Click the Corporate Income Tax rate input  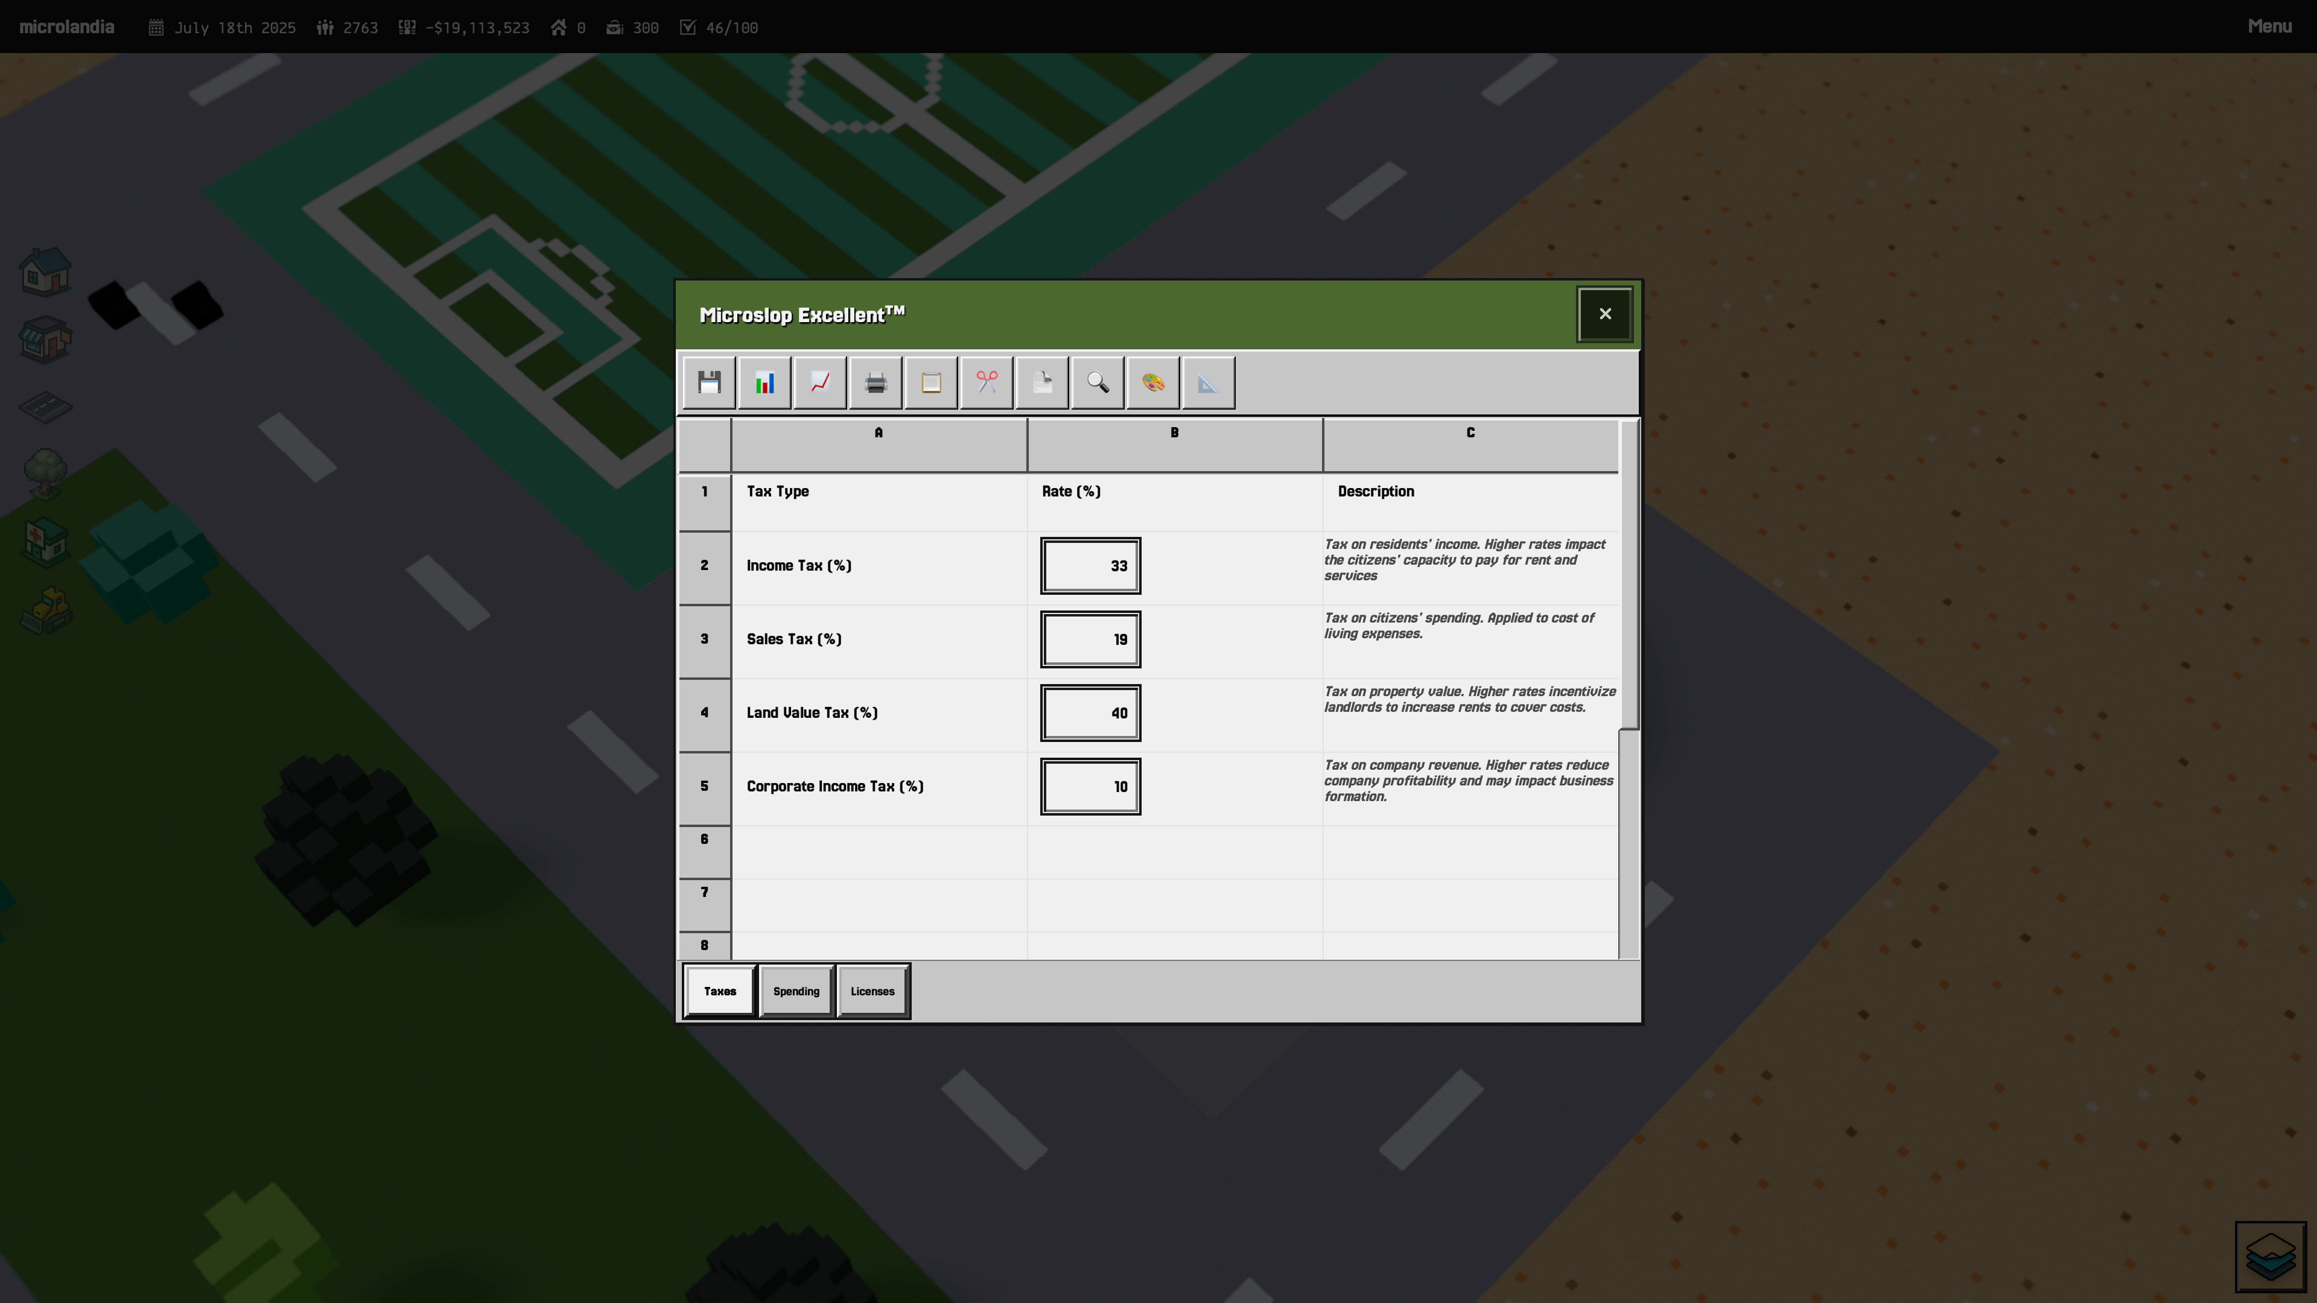coord(1090,787)
